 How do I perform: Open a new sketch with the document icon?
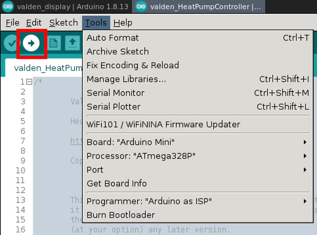pyautogui.click(x=54, y=43)
